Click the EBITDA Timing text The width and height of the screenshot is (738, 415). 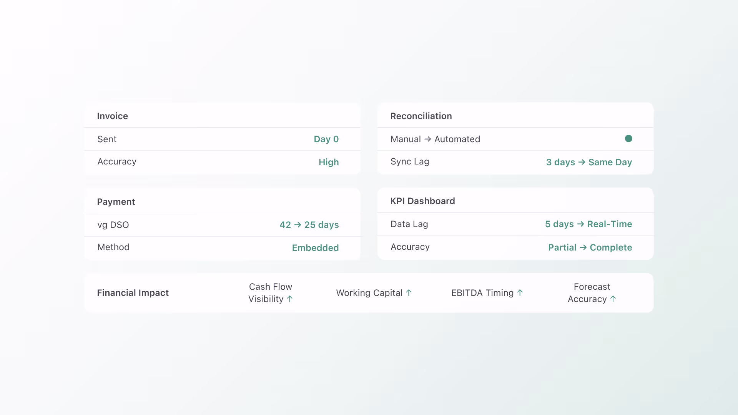(482, 293)
